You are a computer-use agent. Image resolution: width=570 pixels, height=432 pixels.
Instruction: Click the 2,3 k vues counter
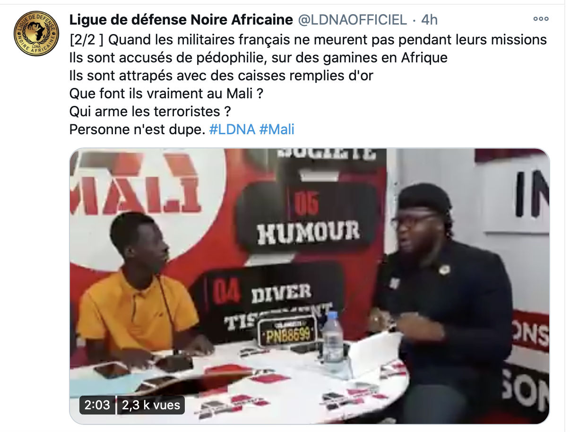pyautogui.click(x=151, y=405)
